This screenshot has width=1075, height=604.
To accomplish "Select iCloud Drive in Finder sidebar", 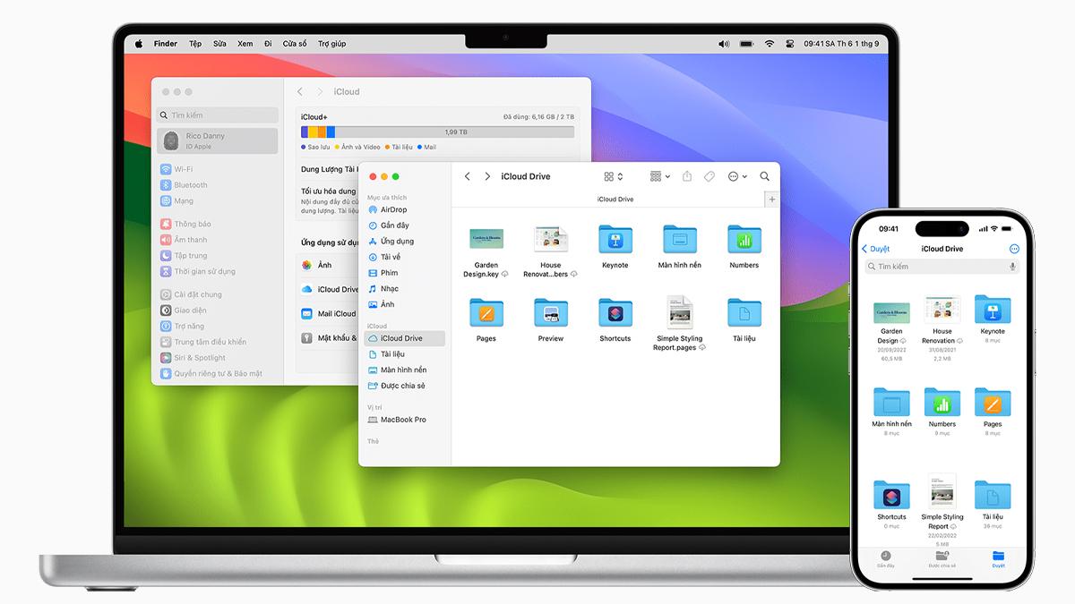I will coord(405,338).
